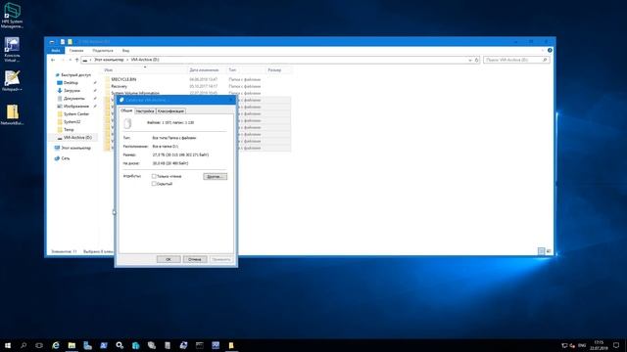Image resolution: width=627 pixels, height=352 pixels.
Task: Select the $RECYCLE.BIN folder row
Action: [x=198, y=79]
